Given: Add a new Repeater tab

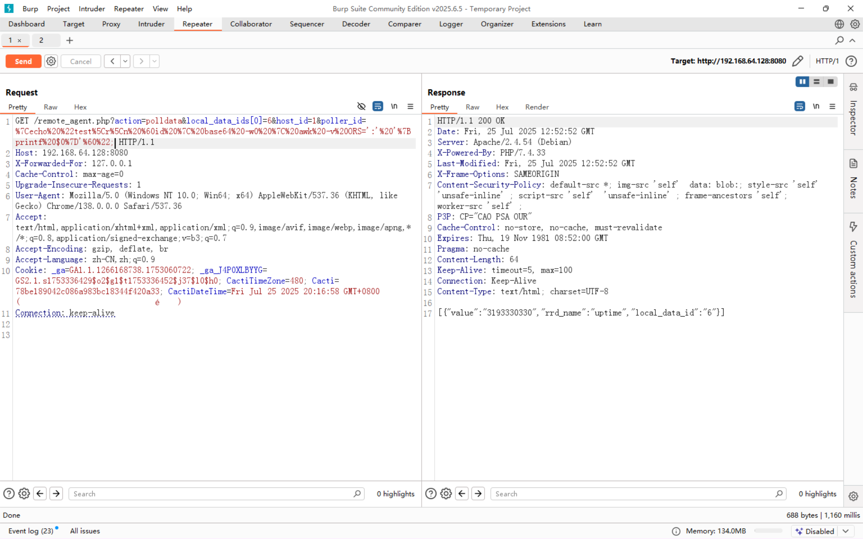Looking at the screenshot, I should [70, 40].
